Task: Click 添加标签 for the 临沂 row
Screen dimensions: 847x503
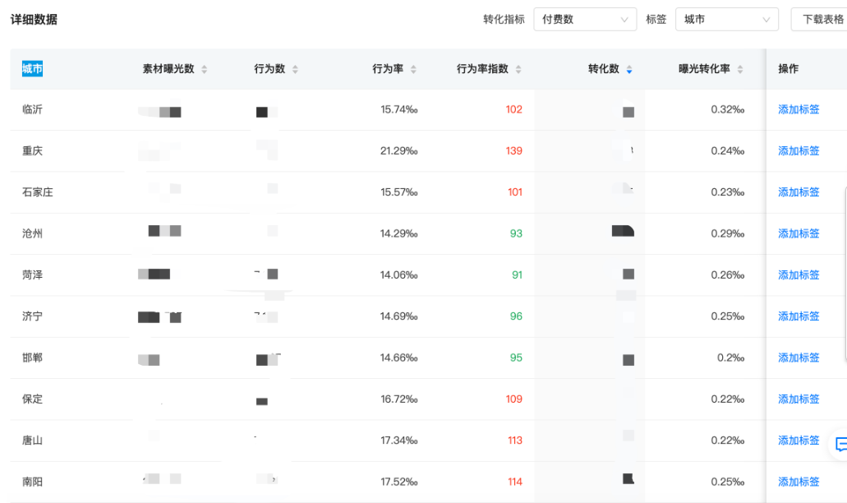Action: pos(797,109)
